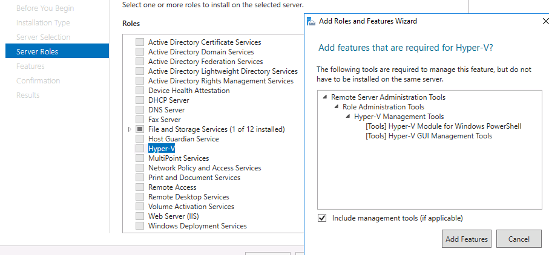Click the wizard title bar server icon
The width and height of the screenshot is (549, 255).
point(311,21)
